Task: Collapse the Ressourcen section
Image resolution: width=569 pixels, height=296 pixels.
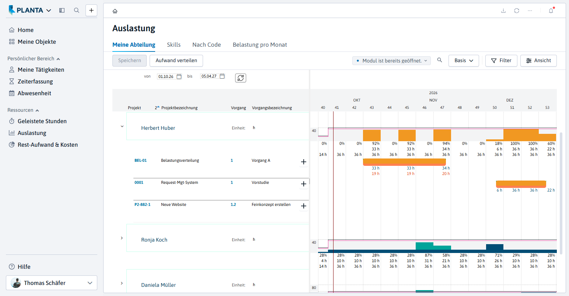Action: click(23, 110)
